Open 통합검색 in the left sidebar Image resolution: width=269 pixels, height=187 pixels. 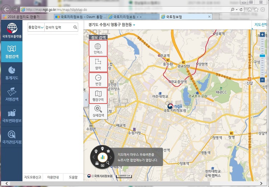coord(12,52)
